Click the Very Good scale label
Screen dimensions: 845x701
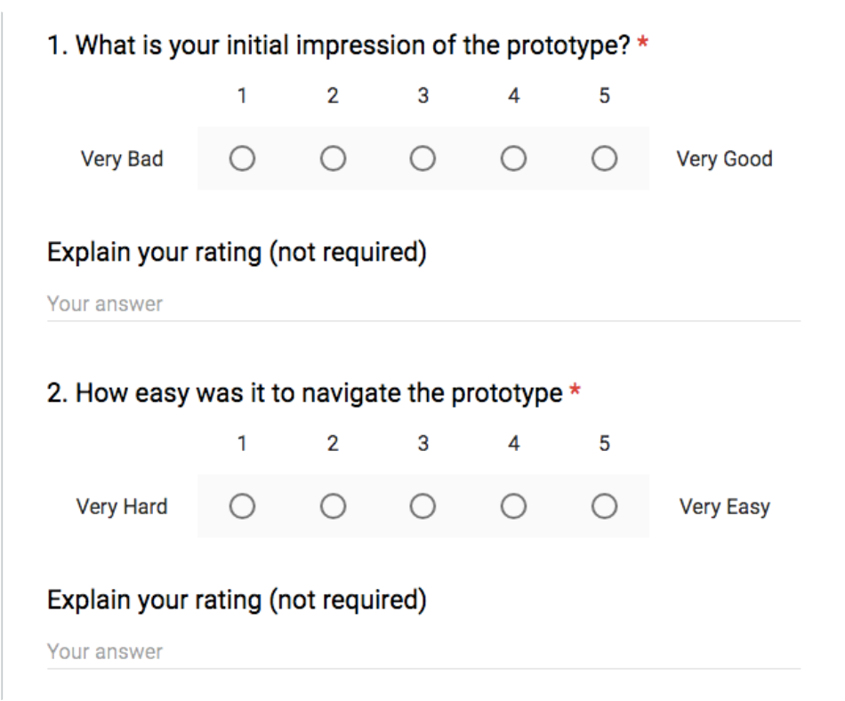point(724,159)
